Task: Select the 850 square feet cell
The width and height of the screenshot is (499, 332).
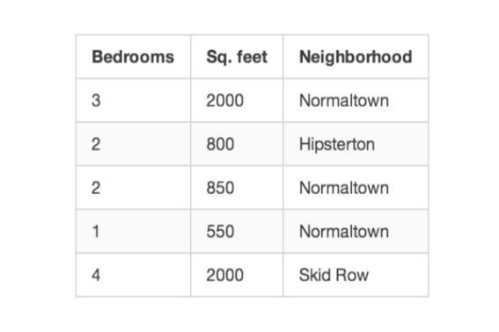Action: (x=237, y=187)
